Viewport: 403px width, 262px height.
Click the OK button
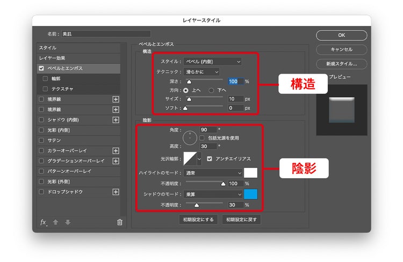pyautogui.click(x=342, y=35)
